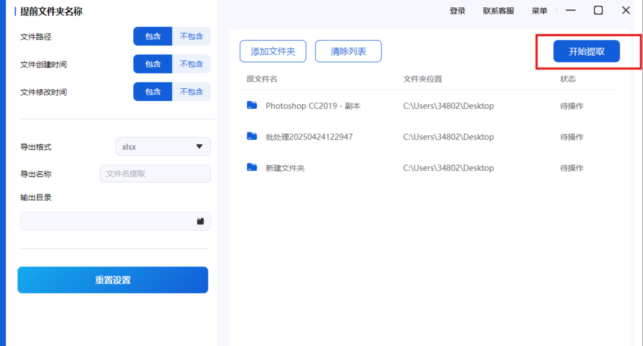Select the Photoshop CC2019 - 副本 row name
643x346 pixels.
tap(313, 106)
